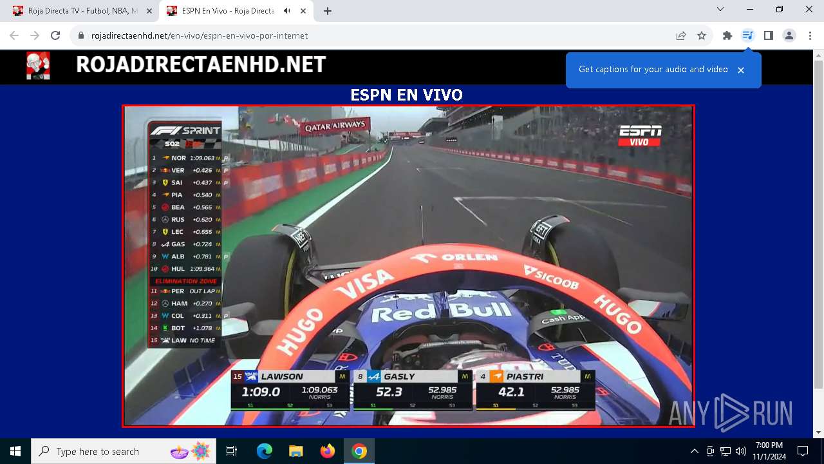Open the notification center
Viewport: 824px width, 464px height.
tap(803, 451)
